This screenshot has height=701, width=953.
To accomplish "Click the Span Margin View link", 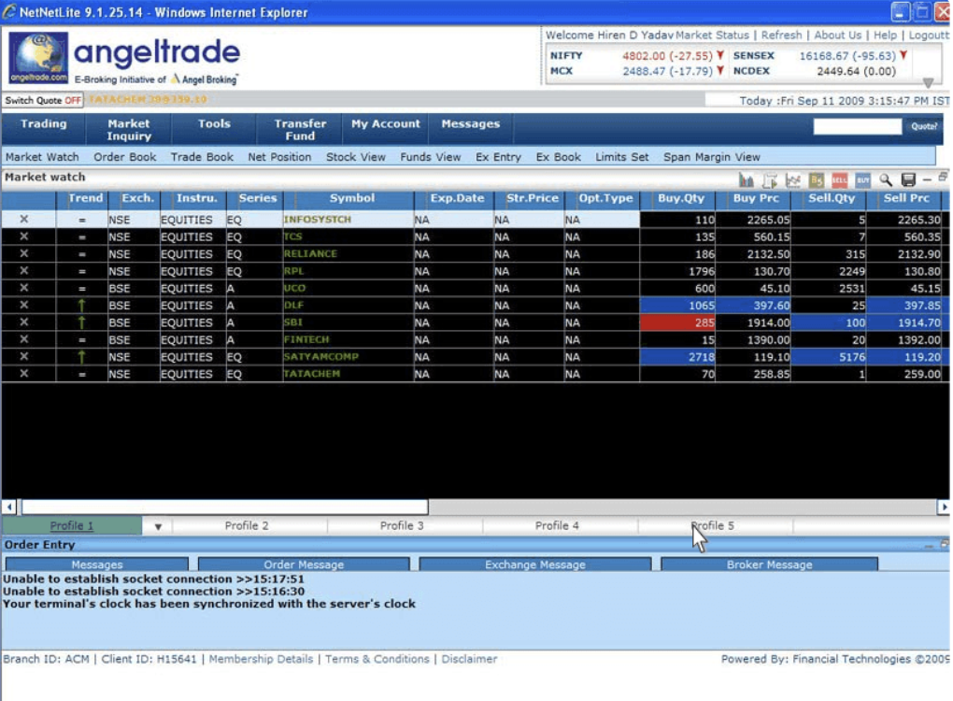I will 711,157.
